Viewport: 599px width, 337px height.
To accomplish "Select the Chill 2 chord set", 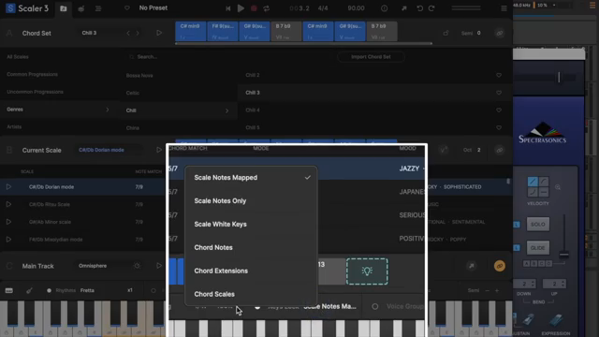I will pos(253,75).
